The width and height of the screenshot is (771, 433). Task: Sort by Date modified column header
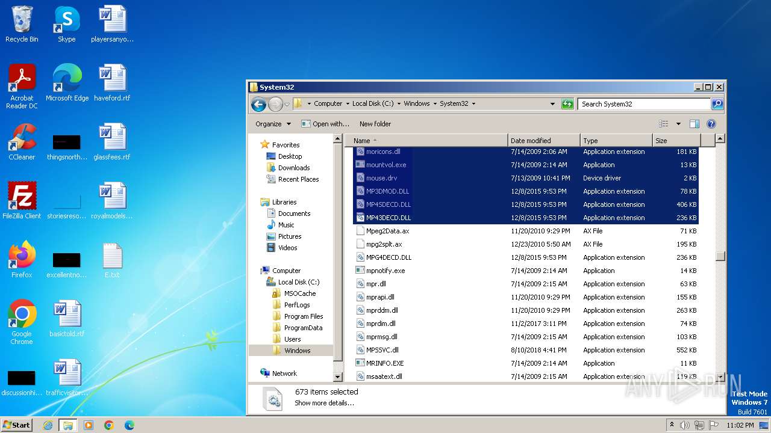coord(544,141)
